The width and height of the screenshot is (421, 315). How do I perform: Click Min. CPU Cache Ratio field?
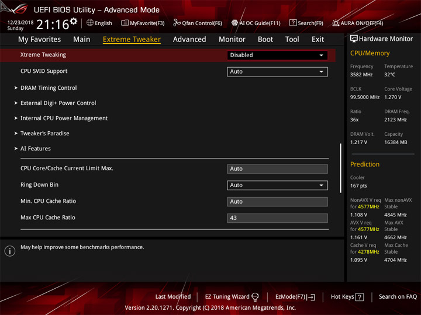[277, 201]
